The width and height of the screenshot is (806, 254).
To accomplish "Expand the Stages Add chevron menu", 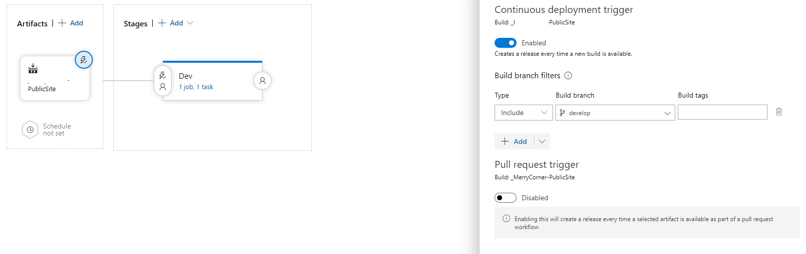I will coord(190,23).
